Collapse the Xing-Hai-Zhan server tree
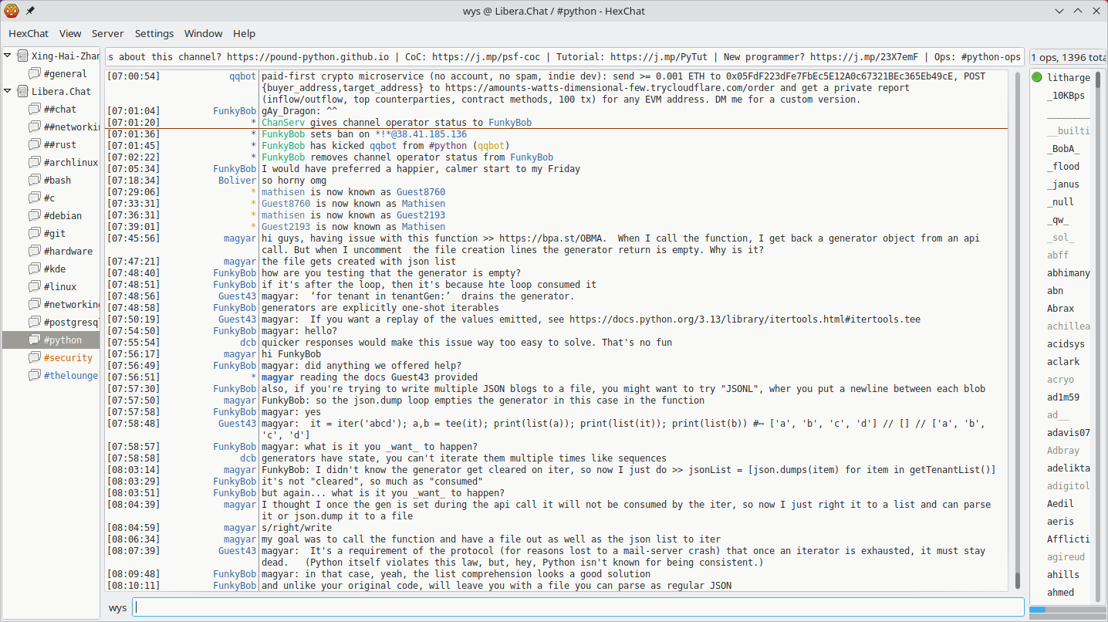 click(x=8, y=56)
